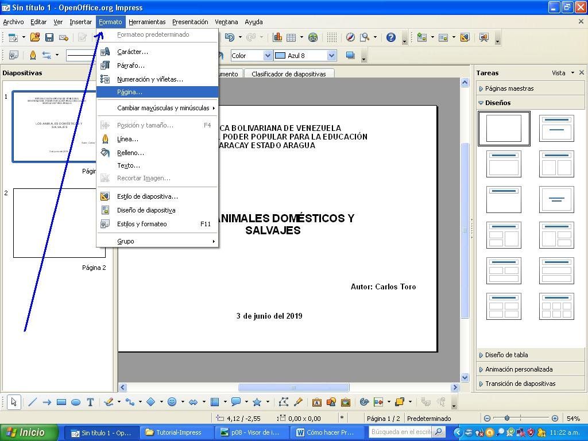588x441 pixels.
Task: Click the Inicio start button
Action: [x=29, y=432]
